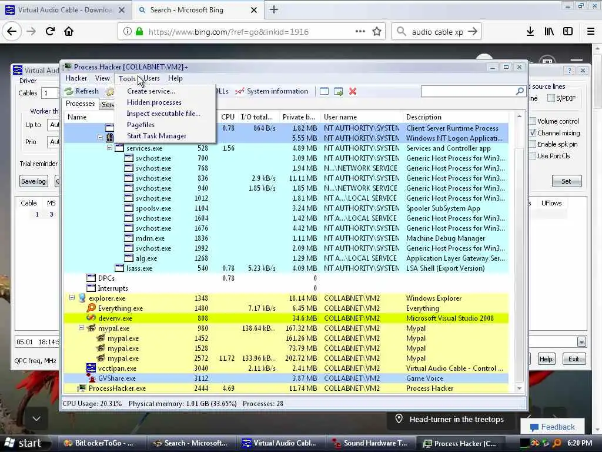
Task: Click the vcctlpan.exe process icon
Action: click(x=91, y=368)
